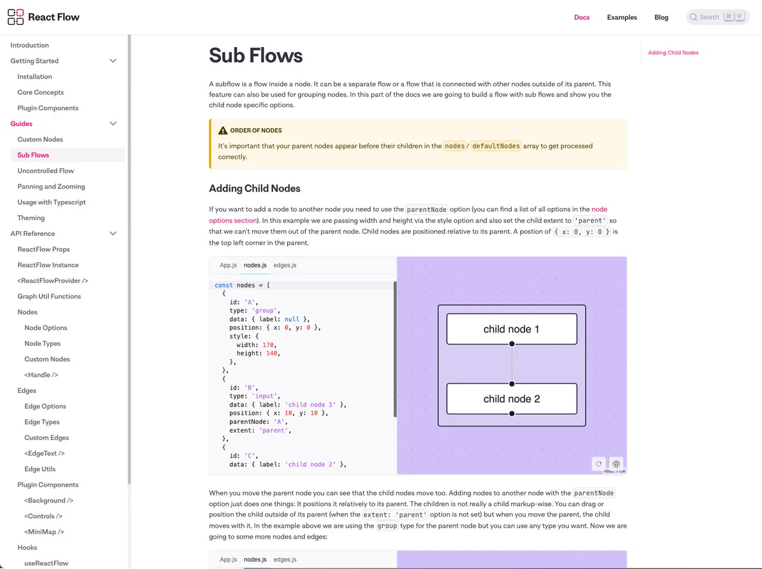This screenshot has height=569, width=762.
Task: Open Usage with Typescript guide
Action: (x=51, y=202)
